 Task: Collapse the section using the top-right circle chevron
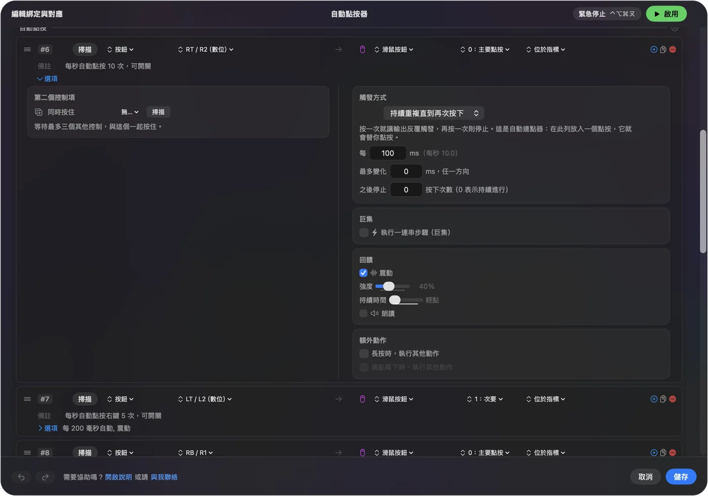click(x=675, y=28)
